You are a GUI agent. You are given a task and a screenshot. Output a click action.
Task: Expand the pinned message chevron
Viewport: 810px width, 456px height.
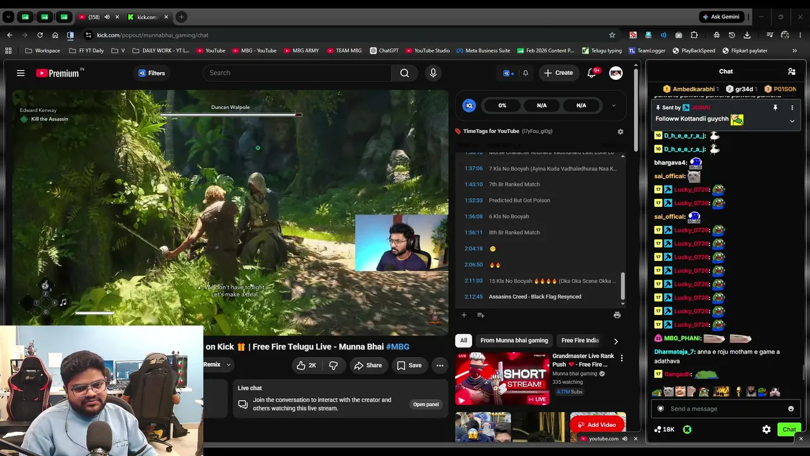pos(792,121)
